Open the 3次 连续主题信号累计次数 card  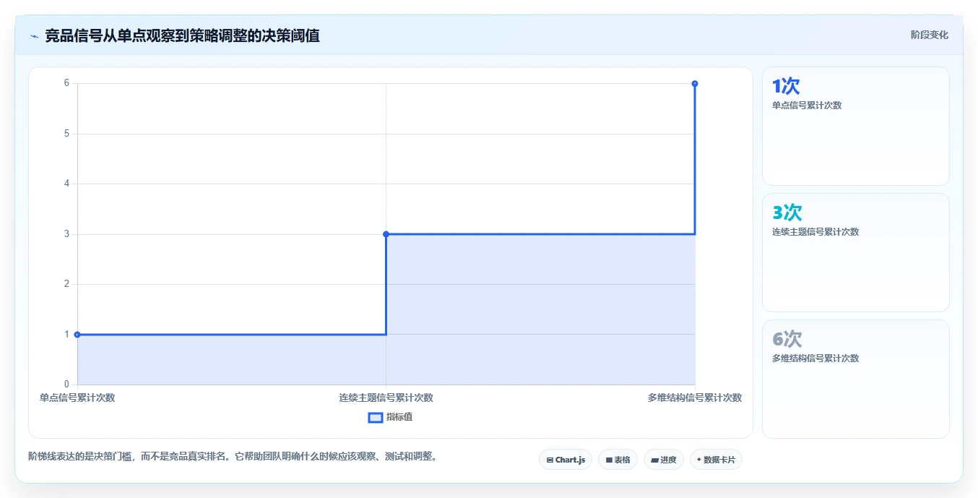click(x=855, y=252)
